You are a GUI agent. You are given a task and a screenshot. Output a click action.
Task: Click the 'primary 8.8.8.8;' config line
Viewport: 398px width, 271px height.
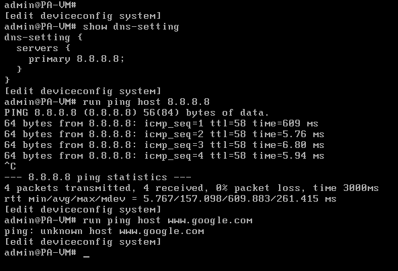click(x=77, y=59)
